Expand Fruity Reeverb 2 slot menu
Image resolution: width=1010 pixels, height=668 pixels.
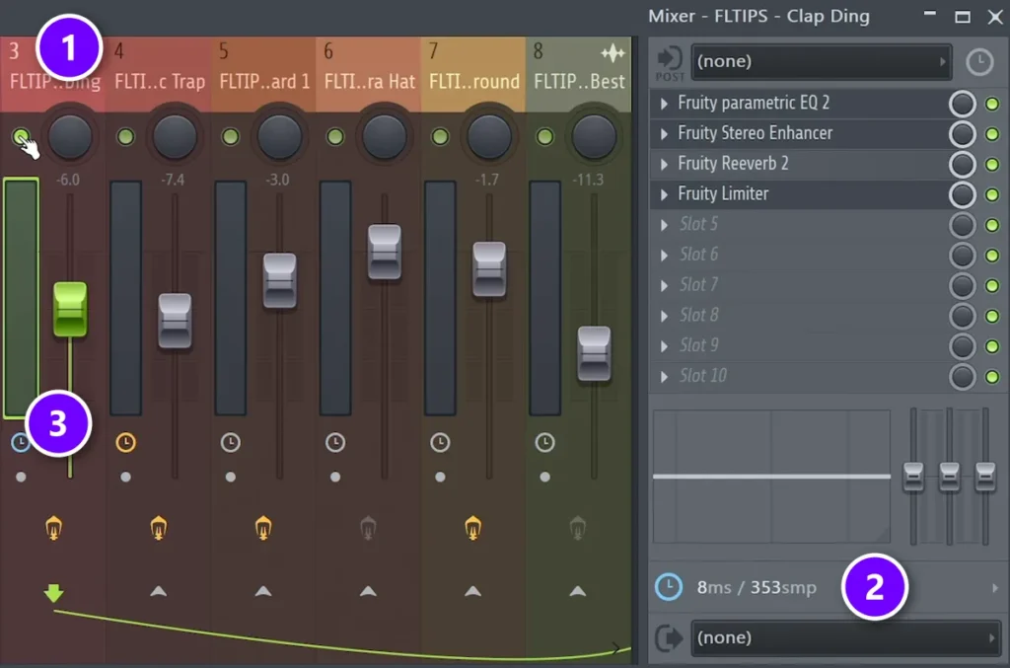click(664, 164)
